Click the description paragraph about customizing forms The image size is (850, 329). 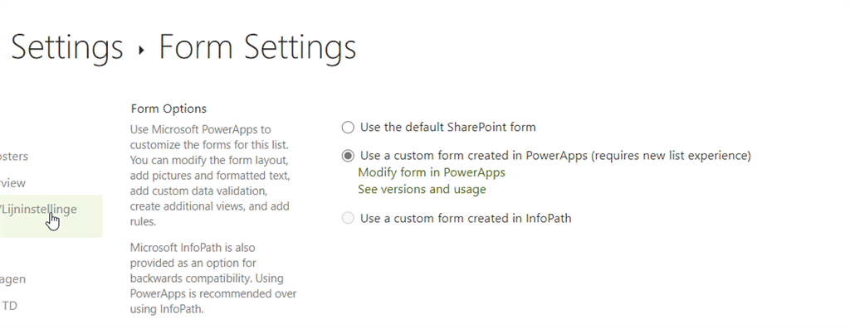pos(210,176)
